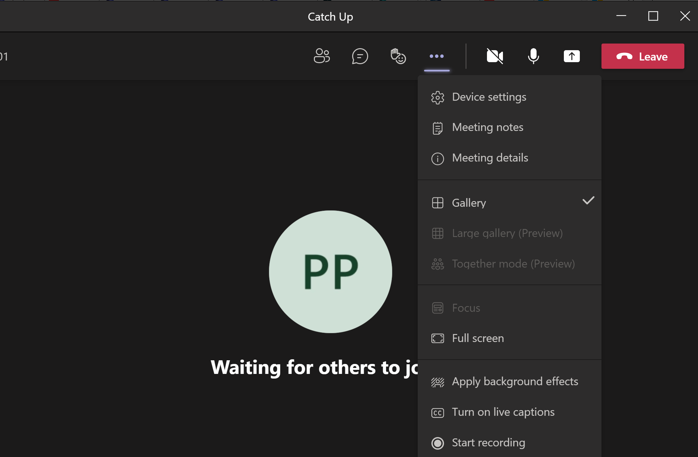The image size is (698, 457).
Task: Click the Device settings gear icon
Action: [437, 97]
